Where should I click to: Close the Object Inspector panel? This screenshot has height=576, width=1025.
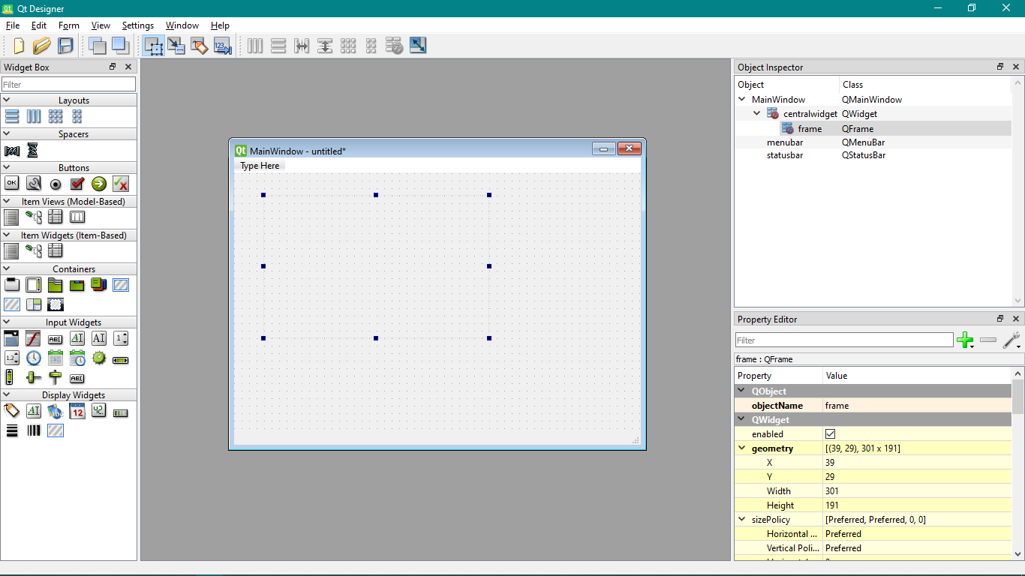pos(1016,67)
